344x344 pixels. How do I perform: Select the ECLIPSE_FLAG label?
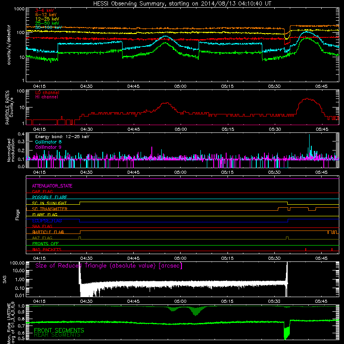pyautogui.click(x=47, y=221)
